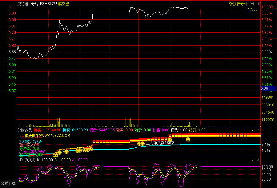The width and height of the screenshot is (277, 188).
Task: Click the K: 100.00 value
Action: pyautogui.click(x=45, y=160)
